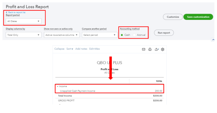
Task: Open the Sort dropdown in report toolbar
Action: (x=70, y=49)
